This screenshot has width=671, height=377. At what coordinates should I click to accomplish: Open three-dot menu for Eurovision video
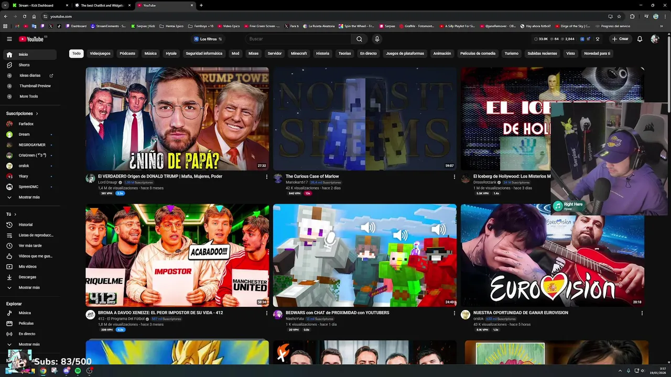click(642, 313)
